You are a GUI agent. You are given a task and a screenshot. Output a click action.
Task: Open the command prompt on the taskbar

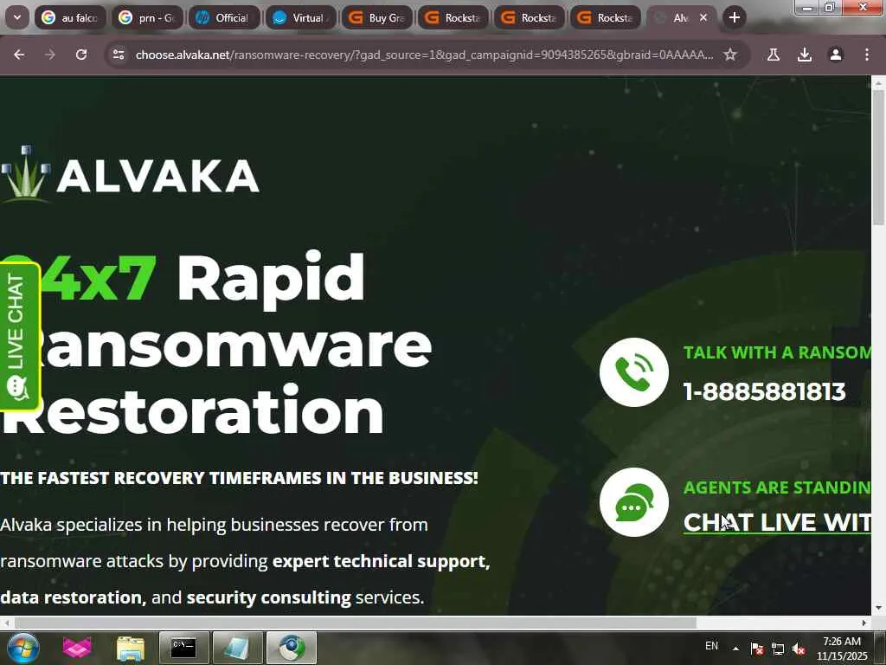point(183,648)
